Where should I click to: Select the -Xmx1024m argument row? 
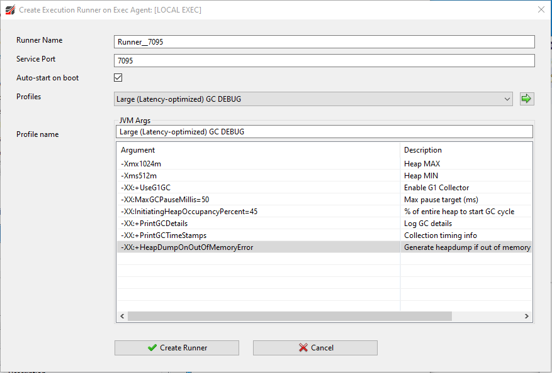point(258,163)
